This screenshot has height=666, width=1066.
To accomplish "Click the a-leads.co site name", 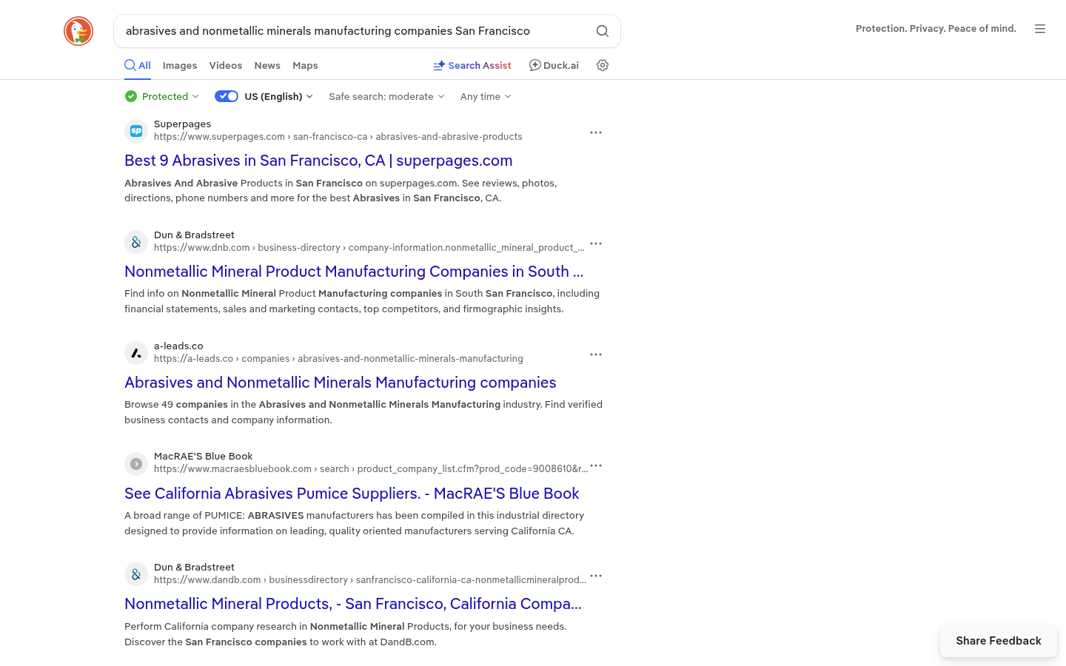I will pyautogui.click(x=178, y=346).
